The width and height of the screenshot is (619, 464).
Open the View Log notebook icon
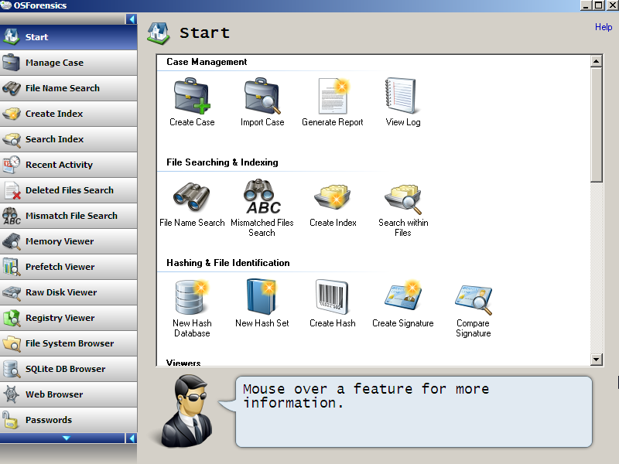[402, 97]
